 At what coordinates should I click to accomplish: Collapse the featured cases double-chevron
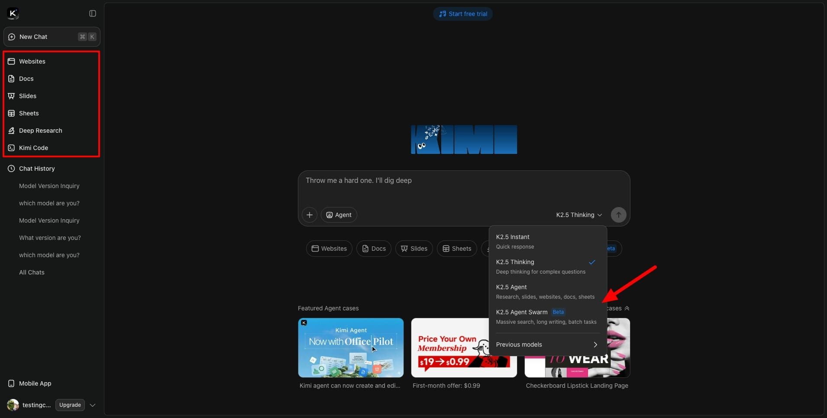(x=627, y=308)
